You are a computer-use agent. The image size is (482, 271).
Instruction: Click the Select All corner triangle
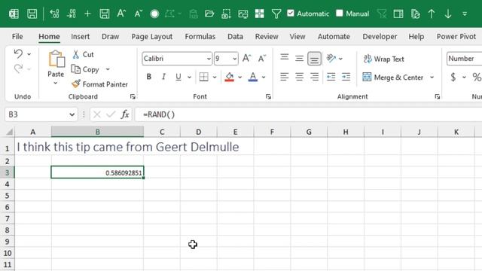(x=9, y=132)
